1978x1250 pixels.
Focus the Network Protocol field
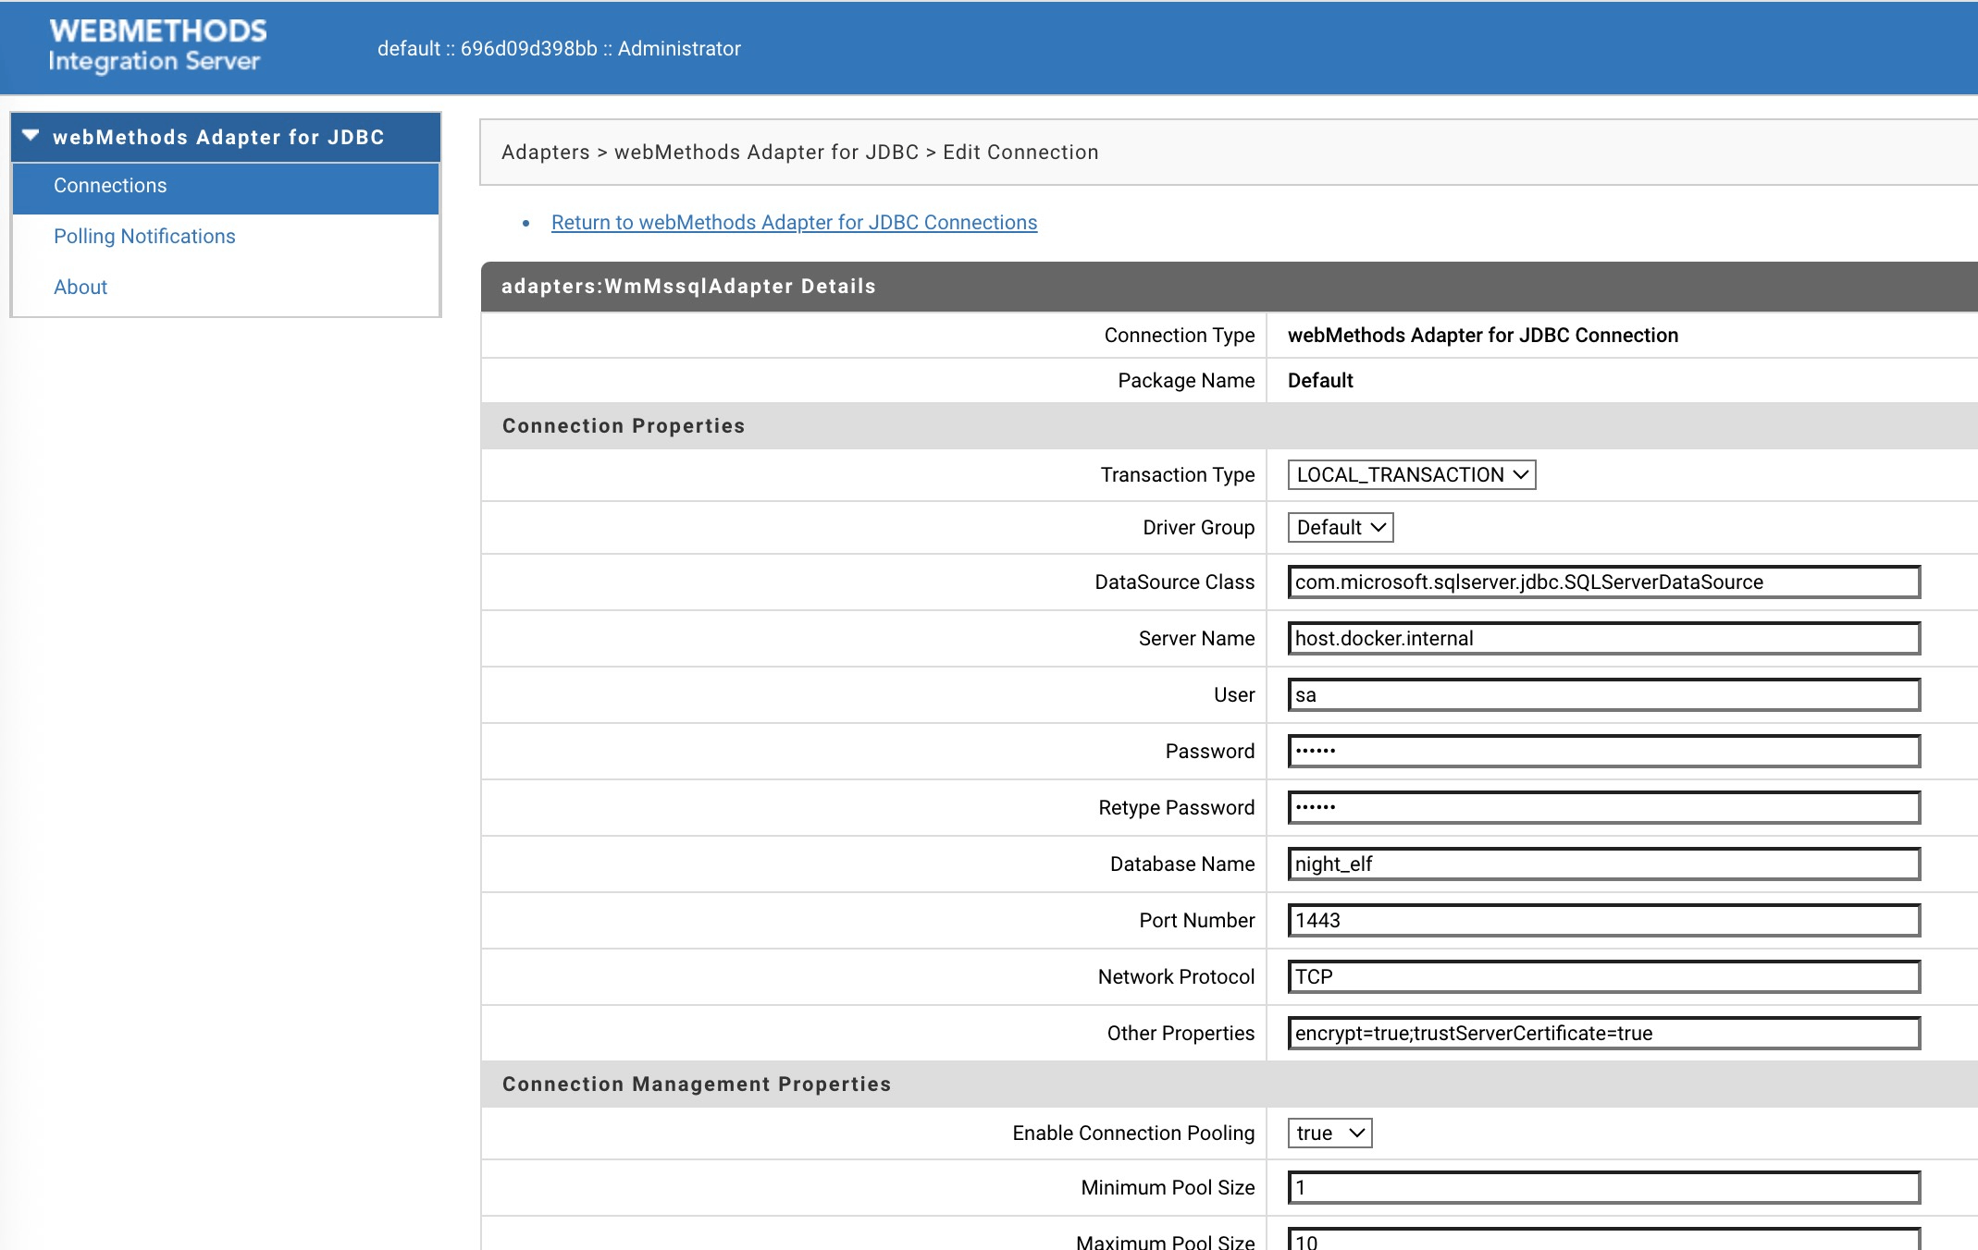tap(1604, 977)
